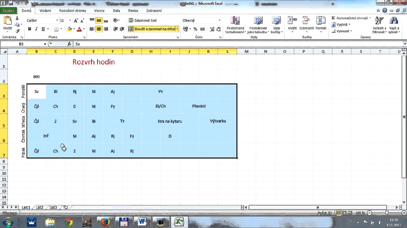Click Formátovat jako tabulku icon
407x228 pixels.
coord(258,21)
